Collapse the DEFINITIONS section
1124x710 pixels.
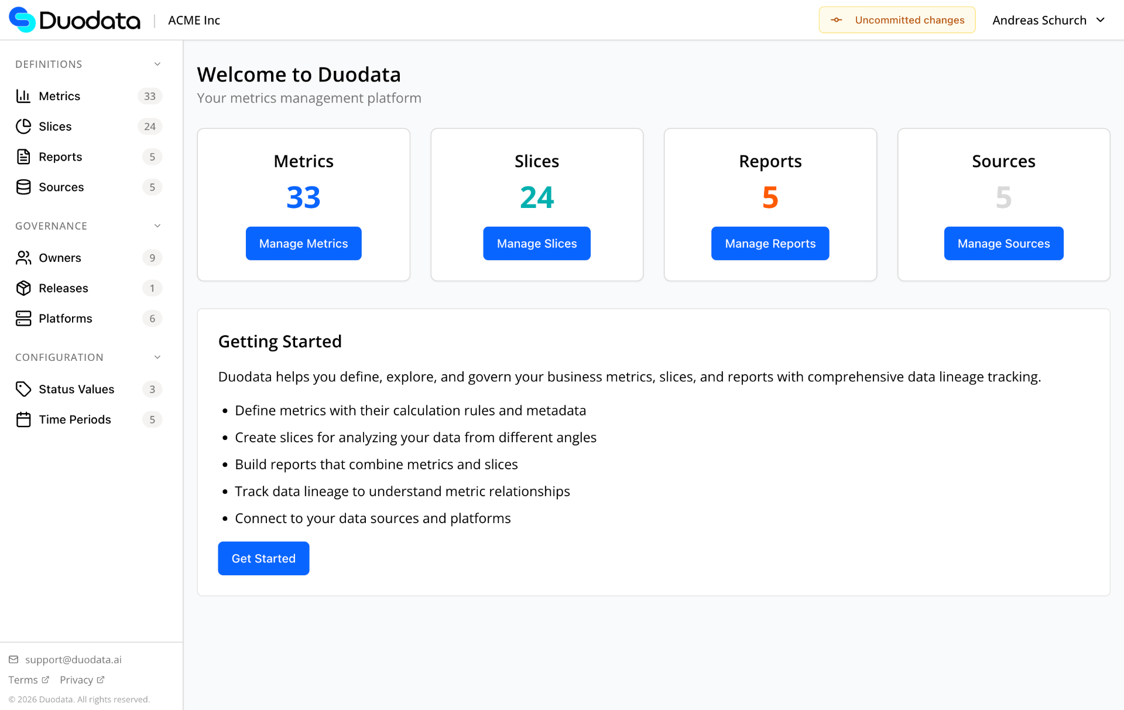click(x=157, y=64)
